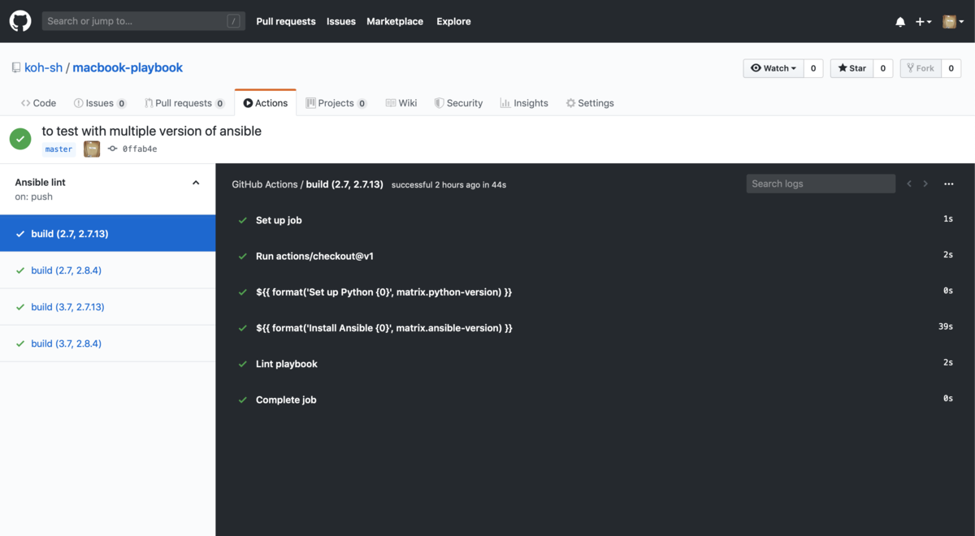Star the repository
The image size is (975, 536).
click(x=852, y=68)
